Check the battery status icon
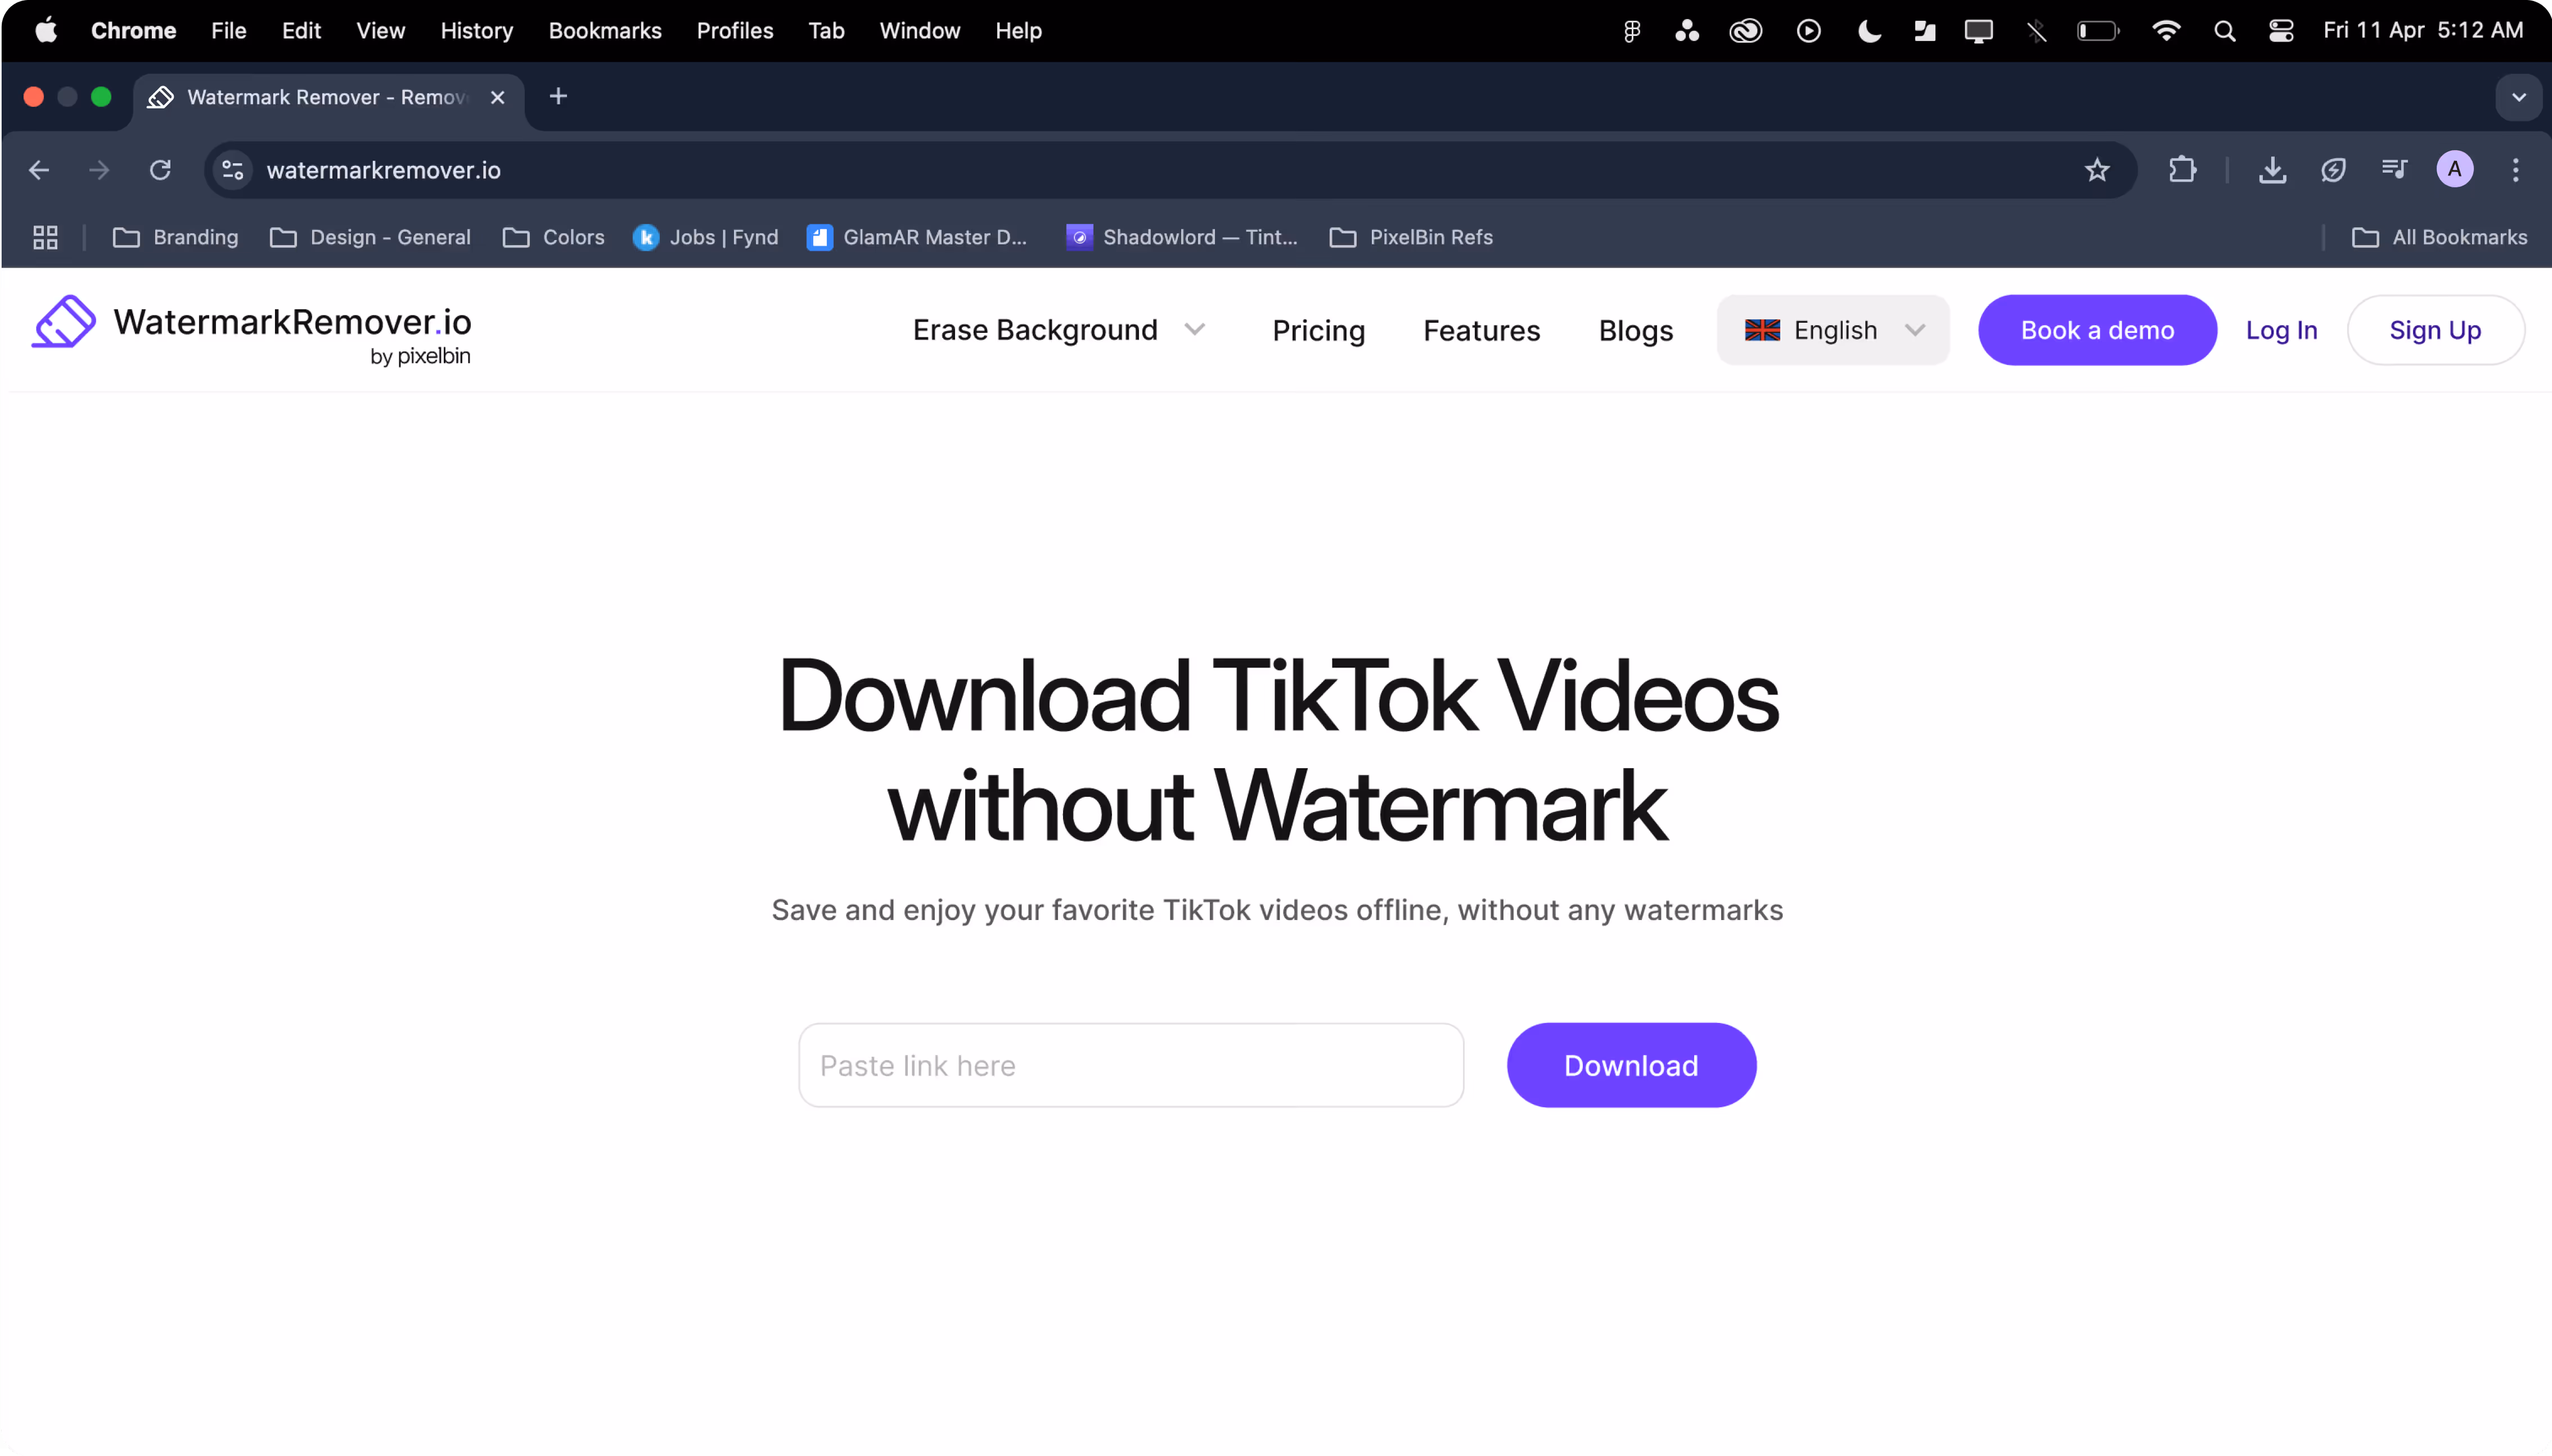 click(2097, 31)
